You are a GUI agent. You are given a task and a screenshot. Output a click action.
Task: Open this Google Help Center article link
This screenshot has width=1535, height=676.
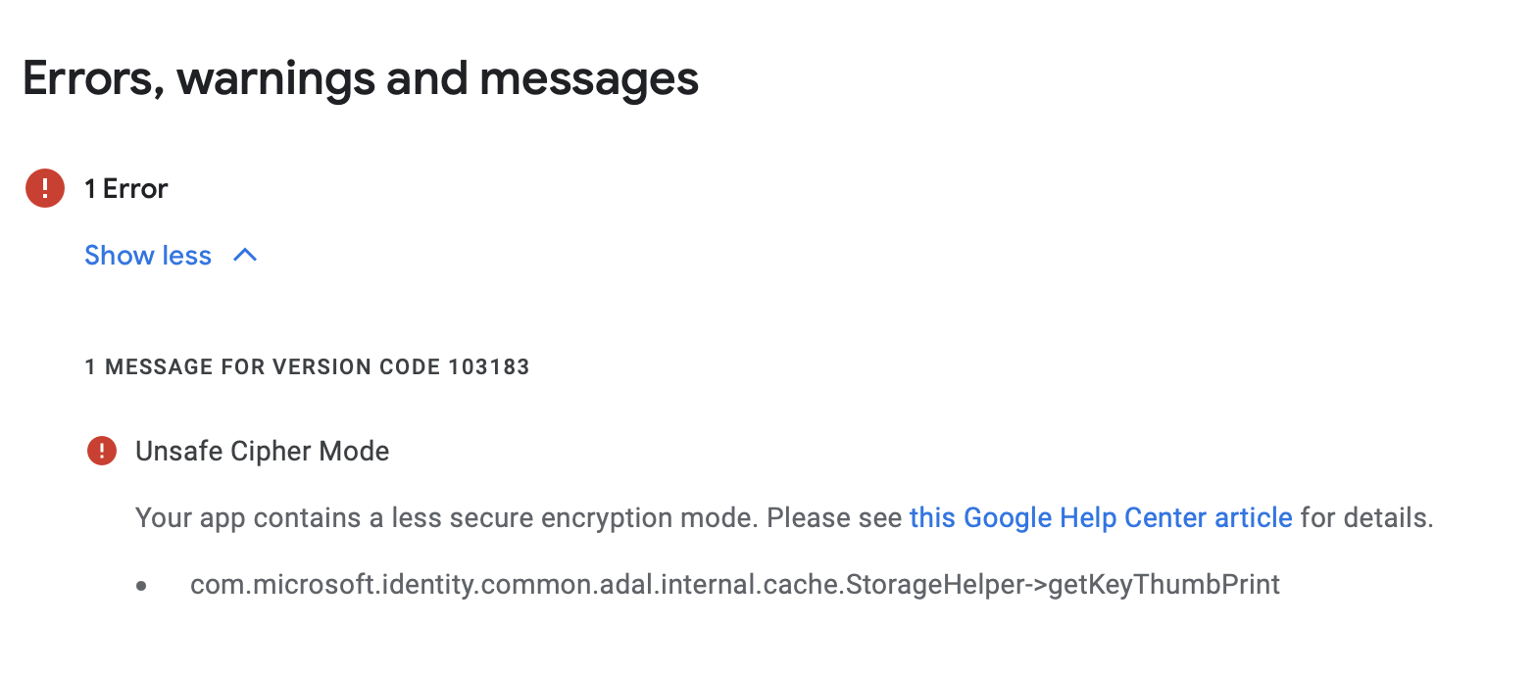(1101, 517)
